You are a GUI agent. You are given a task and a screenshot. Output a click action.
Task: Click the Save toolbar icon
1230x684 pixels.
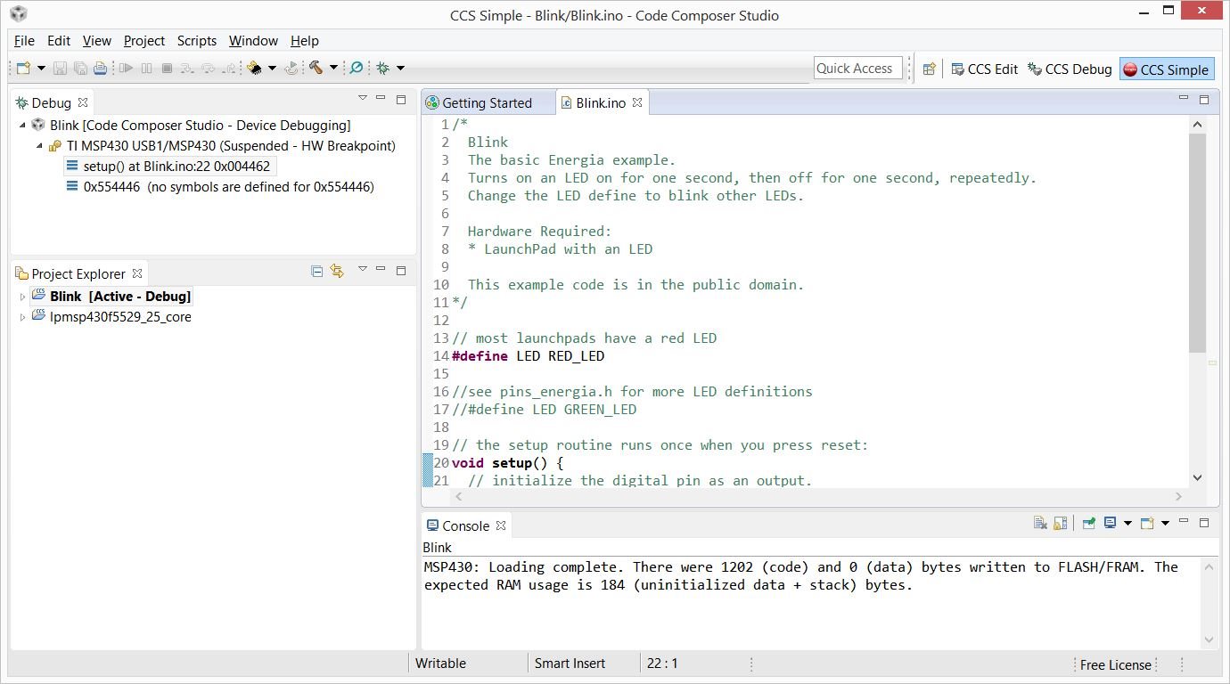click(60, 68)
